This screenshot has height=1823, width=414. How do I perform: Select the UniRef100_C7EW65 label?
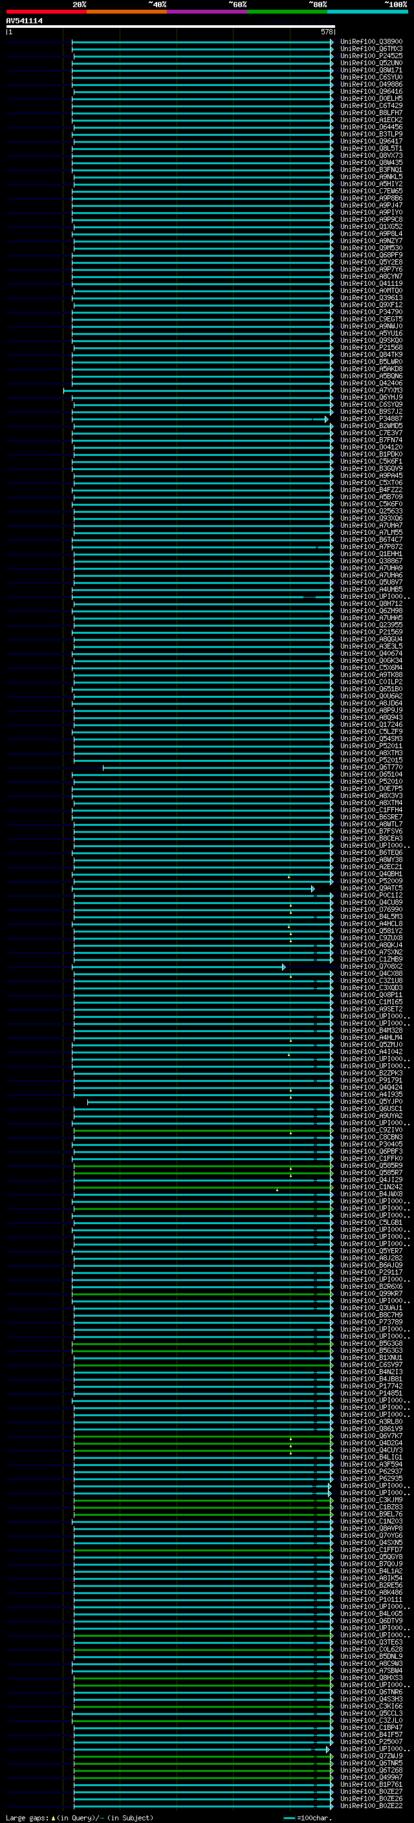371,191
